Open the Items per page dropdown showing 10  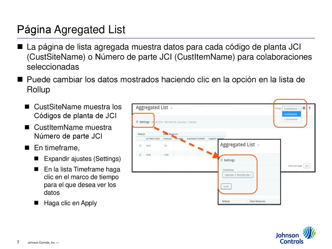[x=307, y=166]
